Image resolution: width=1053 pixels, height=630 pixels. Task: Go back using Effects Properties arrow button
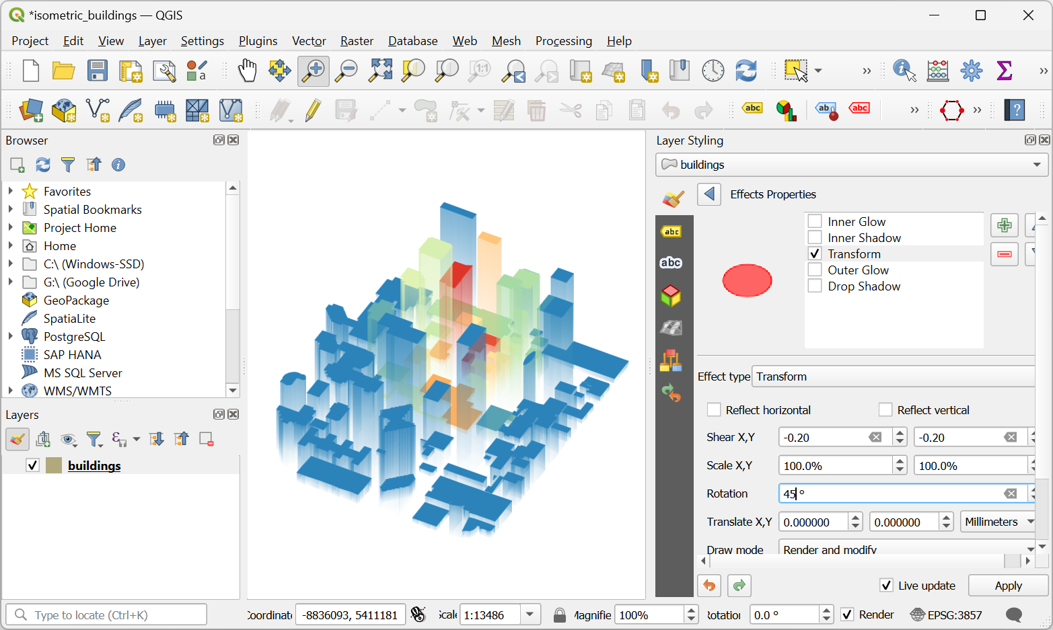click(709, 194)
